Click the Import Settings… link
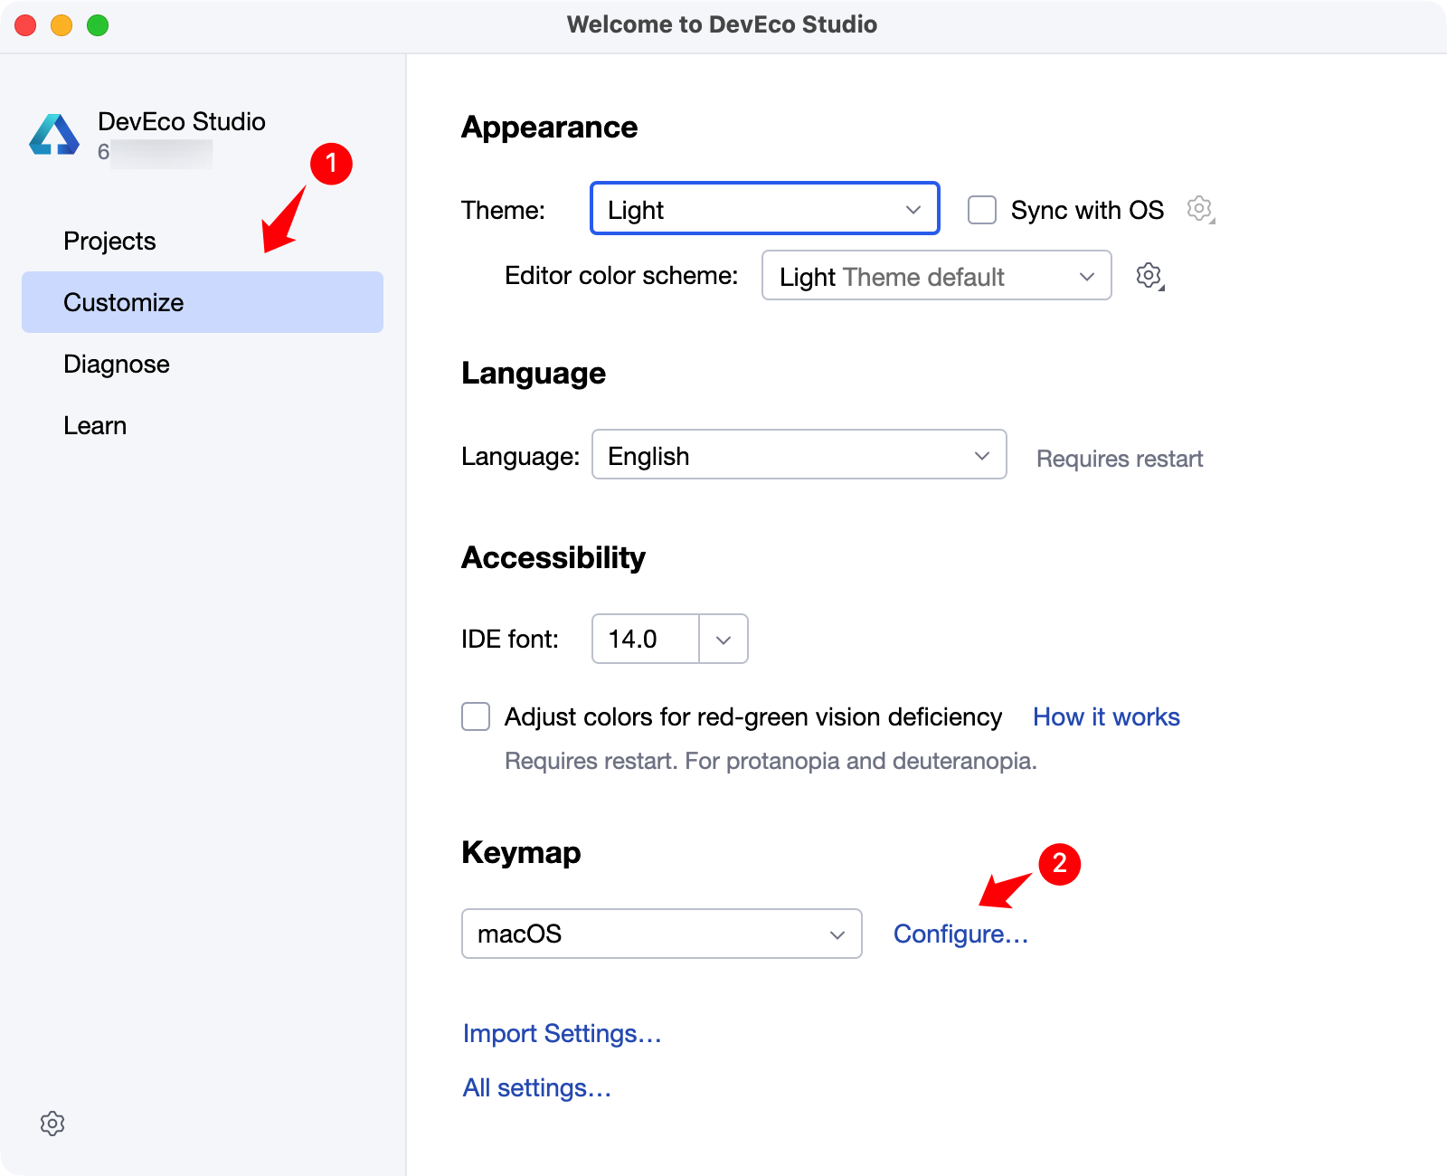Viewport: 1447px width, 1176px height. click(x=563, y=1033)
